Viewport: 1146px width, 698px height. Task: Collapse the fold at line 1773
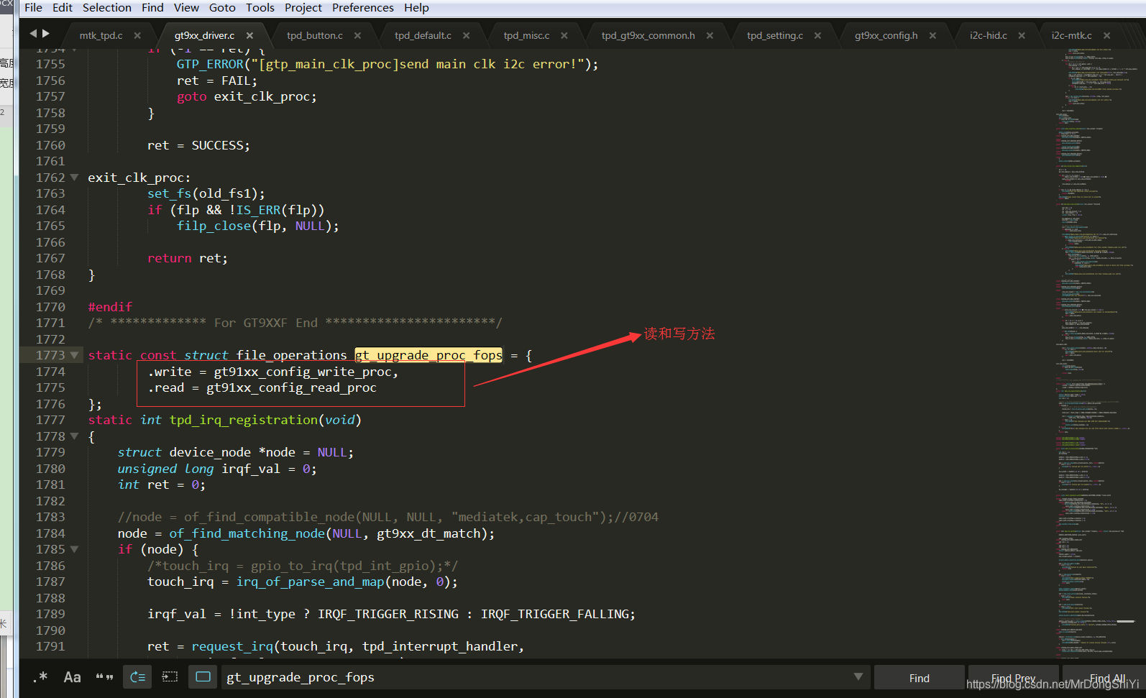[x=74, y=355]
